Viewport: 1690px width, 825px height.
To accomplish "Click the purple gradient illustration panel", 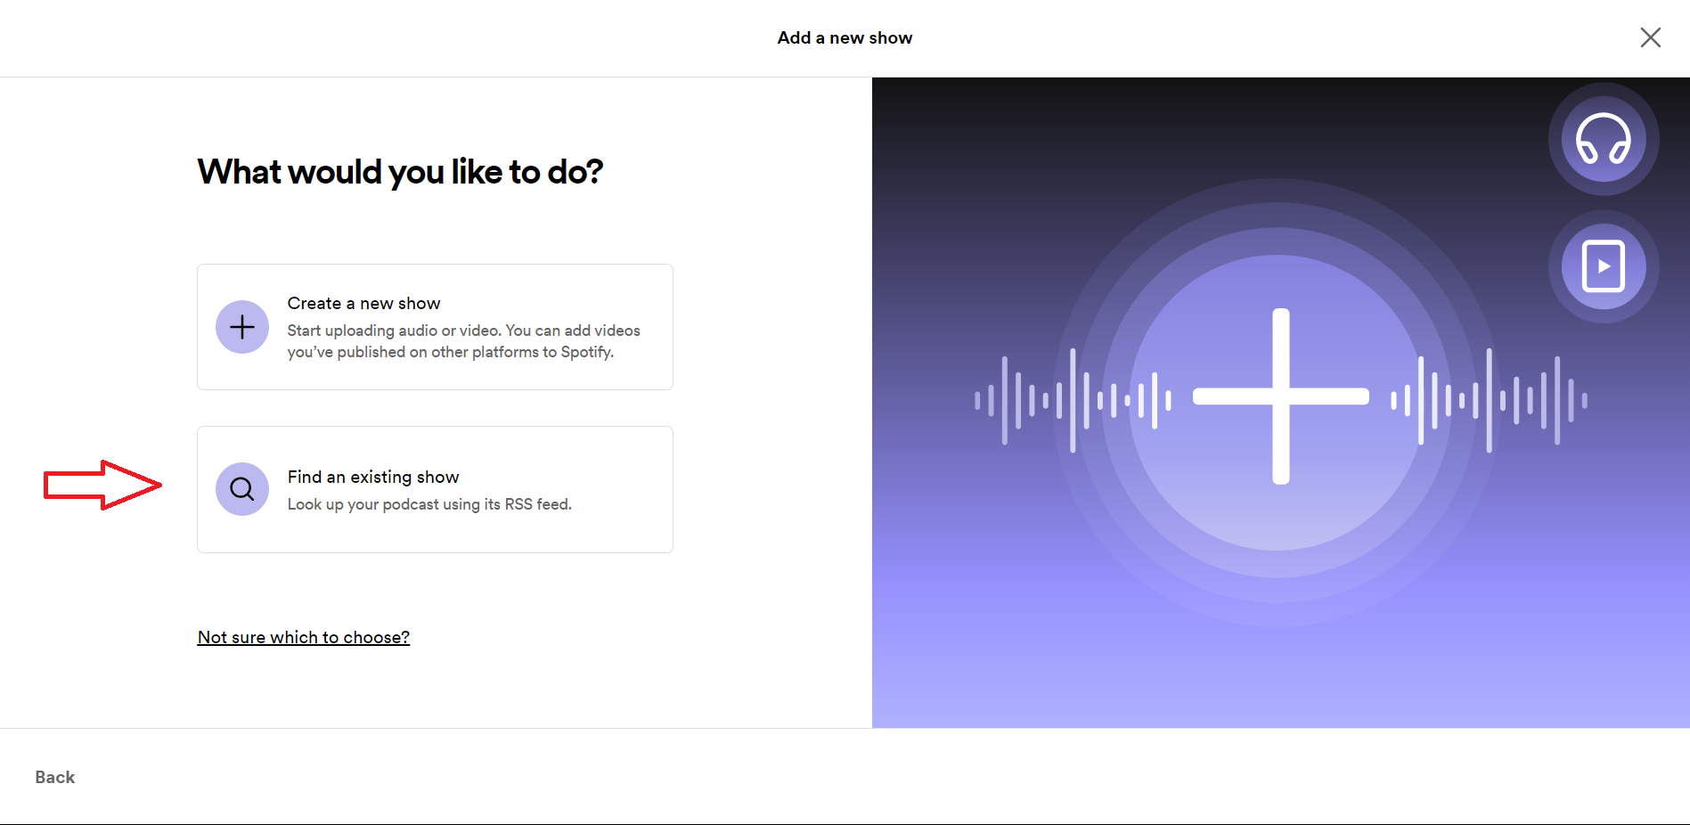I will tap(1281, 403).
